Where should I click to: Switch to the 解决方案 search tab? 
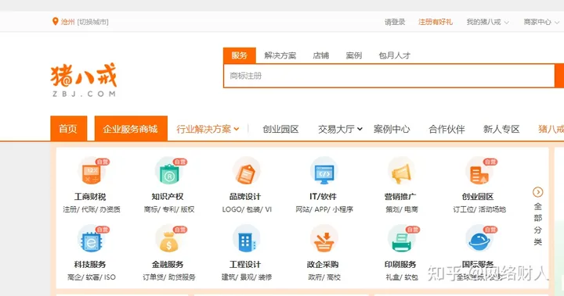(x=280, y=55)
